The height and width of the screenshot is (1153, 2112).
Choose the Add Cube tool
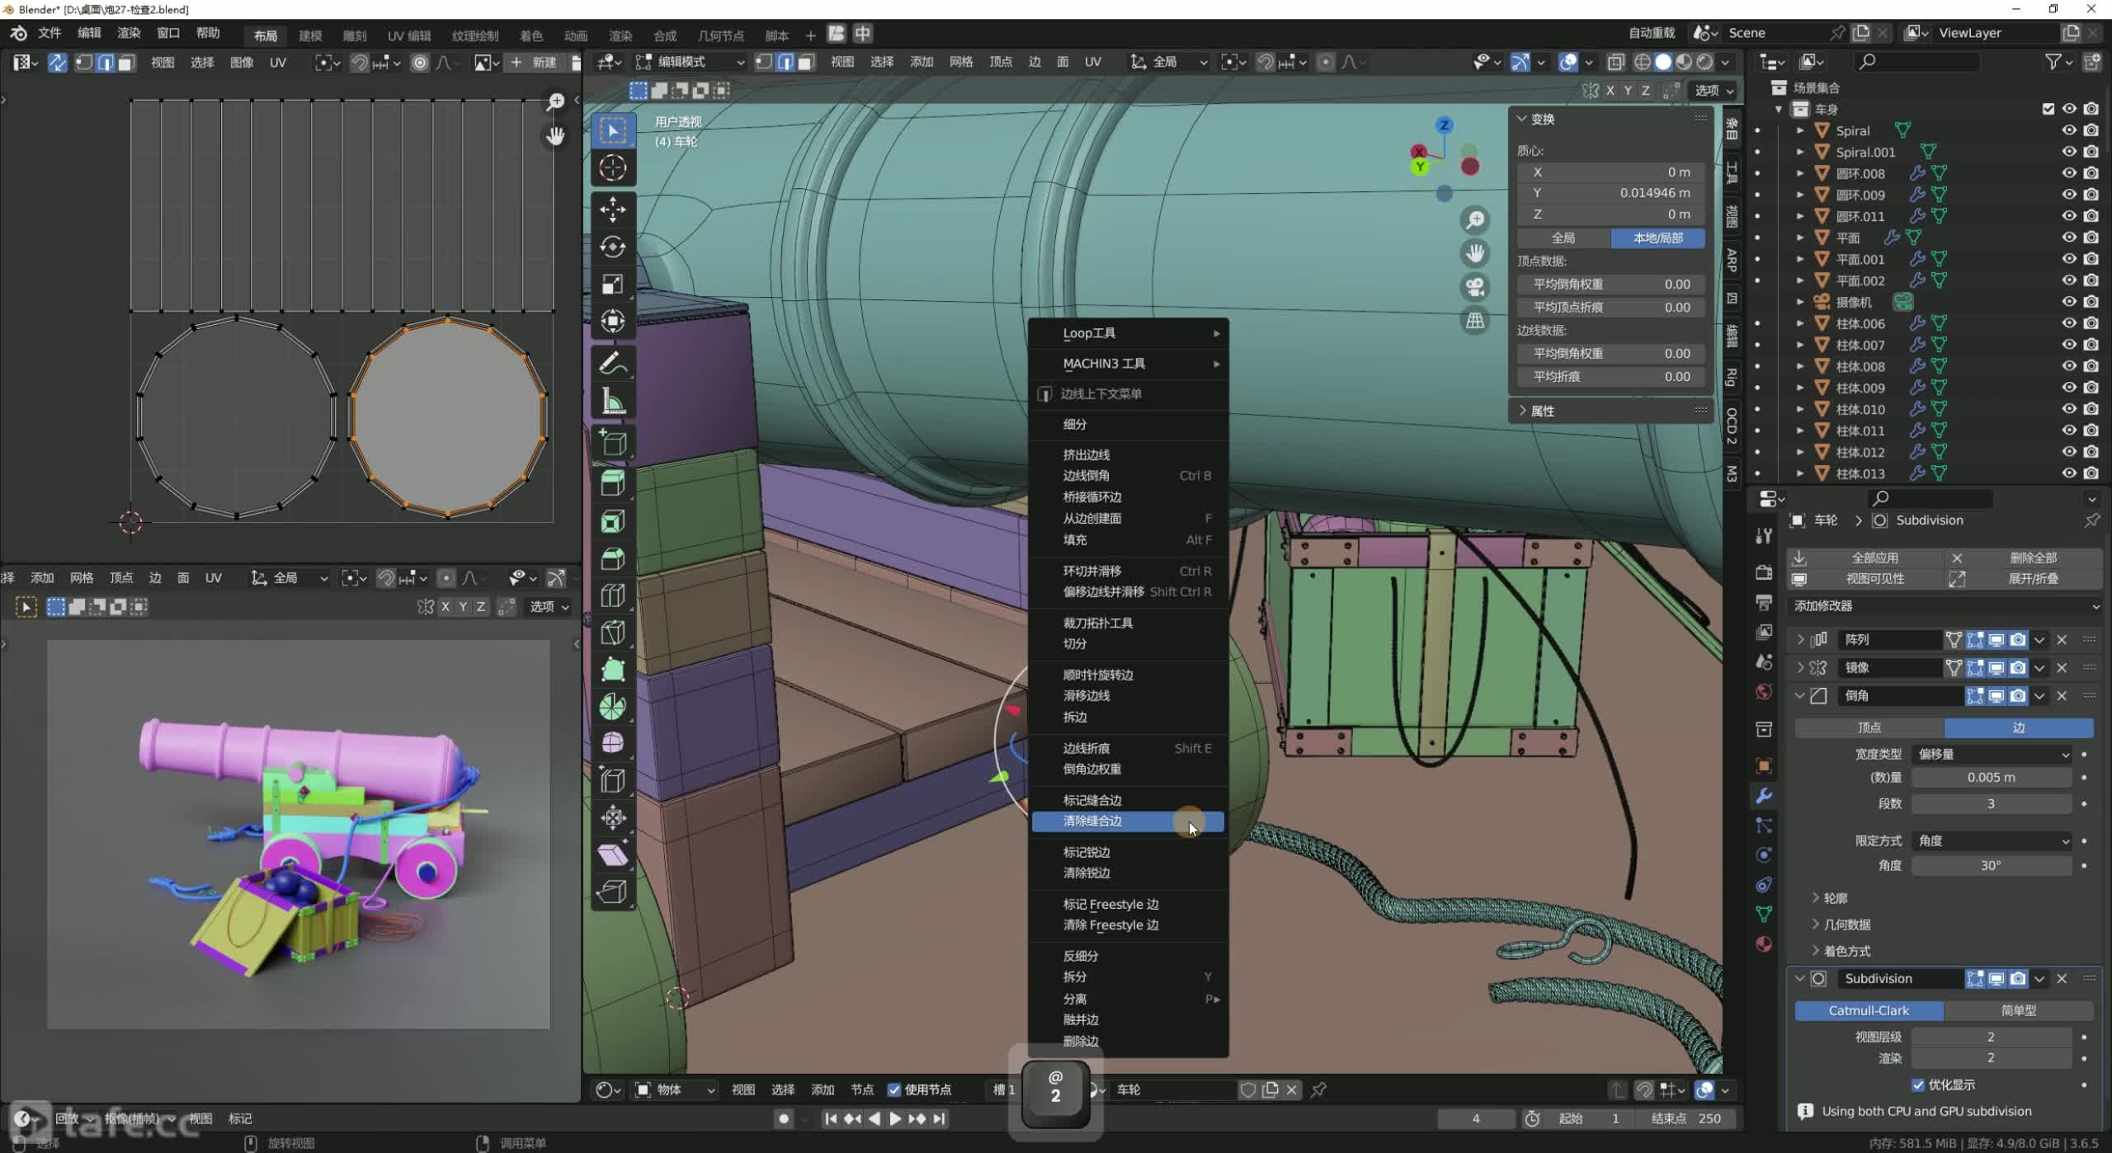pos(612,443)
